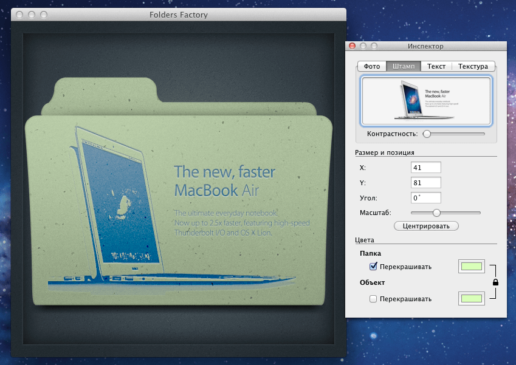Adjust the Масштаб slider knob
Viewport: 516px width, 365px height.
[x=436, y=213]
